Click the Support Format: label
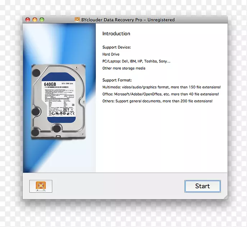247x227 pixels. click(117, 80)
